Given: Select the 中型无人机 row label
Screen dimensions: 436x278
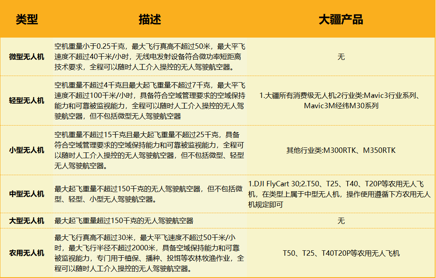Looking at the screenshot, I should click(x=27, y=194).
